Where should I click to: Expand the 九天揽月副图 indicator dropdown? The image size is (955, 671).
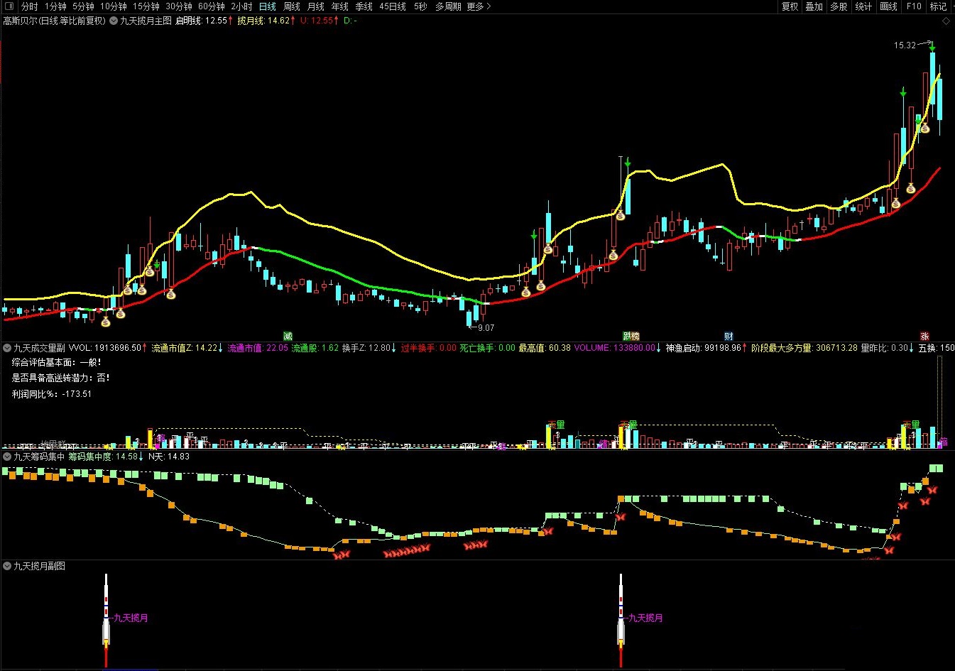[x=7, y=566]
